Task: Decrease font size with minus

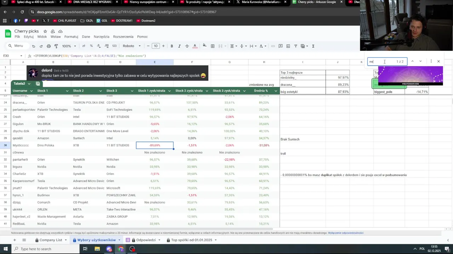Action: pos(148,46)
